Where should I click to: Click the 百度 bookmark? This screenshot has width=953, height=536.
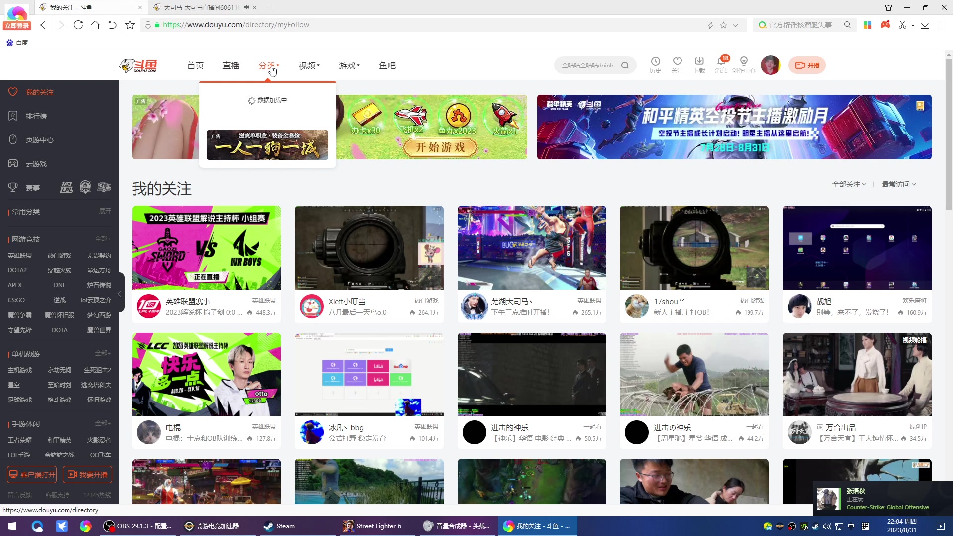17,43
